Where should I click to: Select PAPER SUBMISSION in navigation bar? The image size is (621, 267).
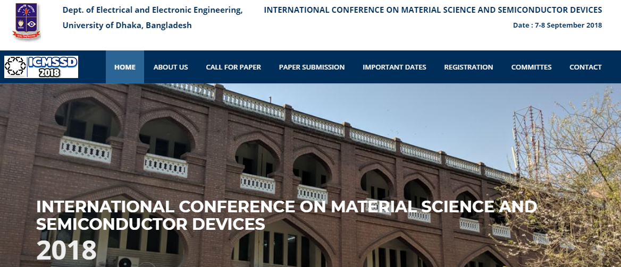312,67
